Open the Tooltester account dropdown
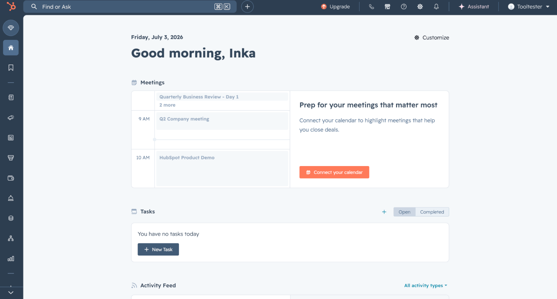 point(529,7)
